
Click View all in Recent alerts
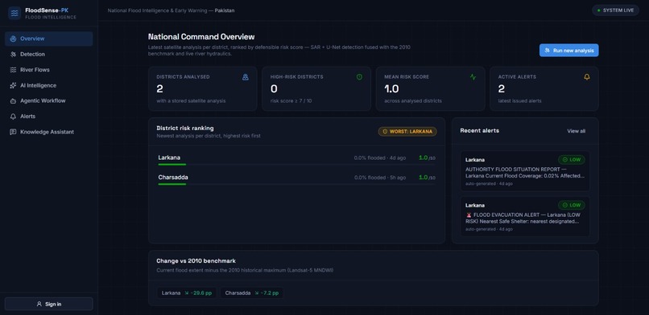pyautogui.click(x=577, y=131)
